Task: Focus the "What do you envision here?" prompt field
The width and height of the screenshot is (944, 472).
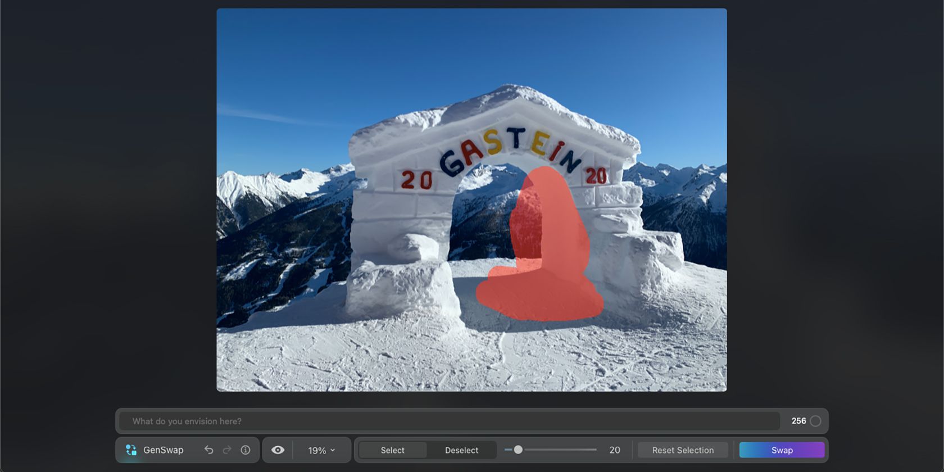Action: coord(450,421)
